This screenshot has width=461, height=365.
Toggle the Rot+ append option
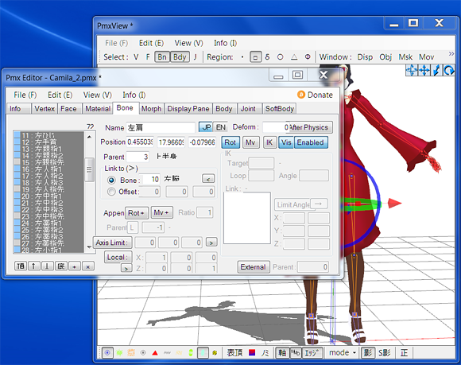[x=137, y=212]
